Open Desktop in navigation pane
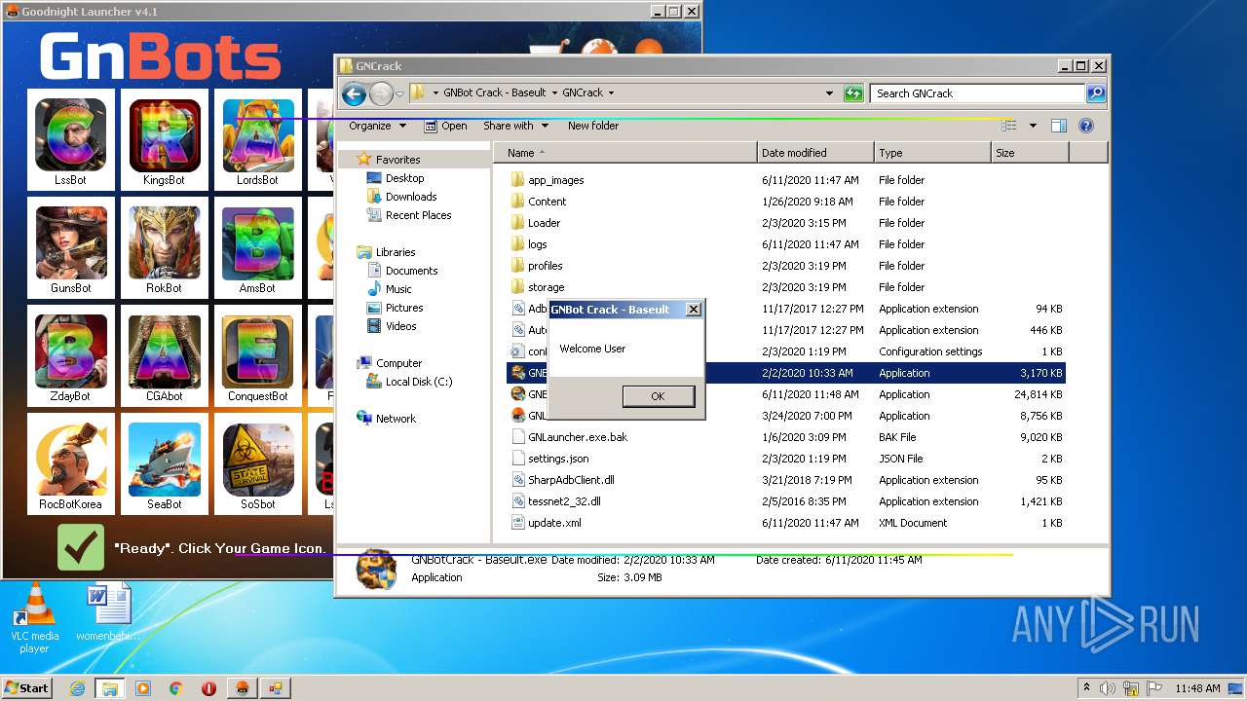This screenshot has height=701, width=1247. [x=396, y=178]
